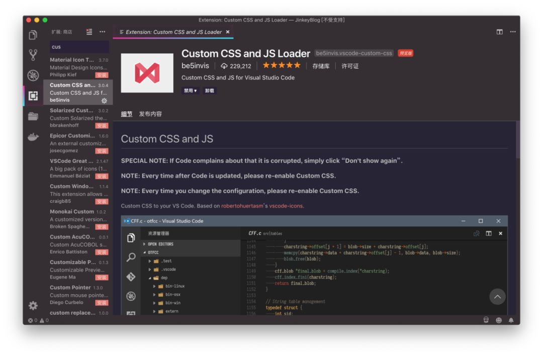
Task: Open the robertohuertasm link
Action: tap(242, 206)
